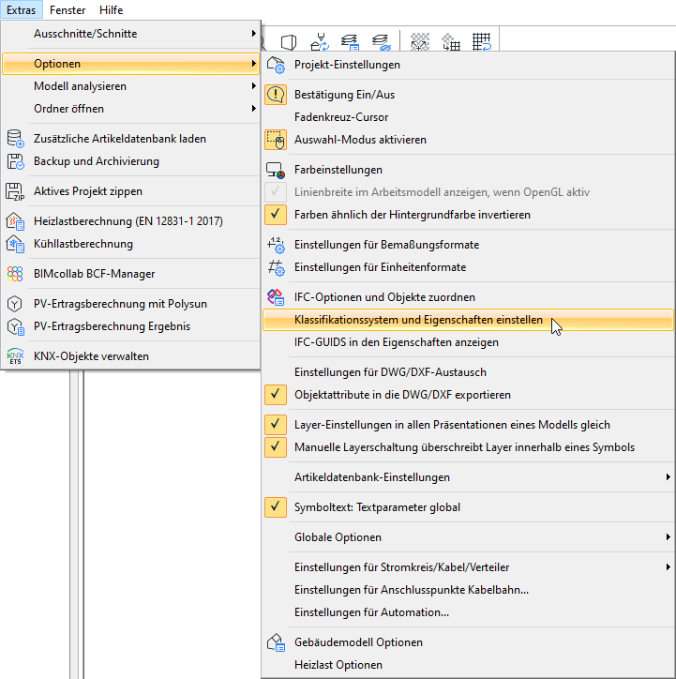Click the Bemaßungsformate settings icon

[x=276, y=245]
